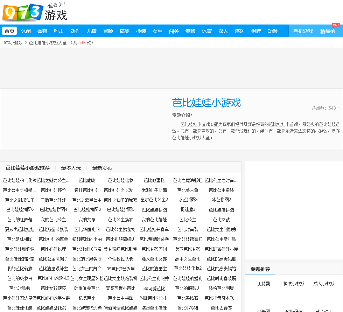Open the 记忆芭比 game link
Screen dimensions: 343x312
pos(87,298)
